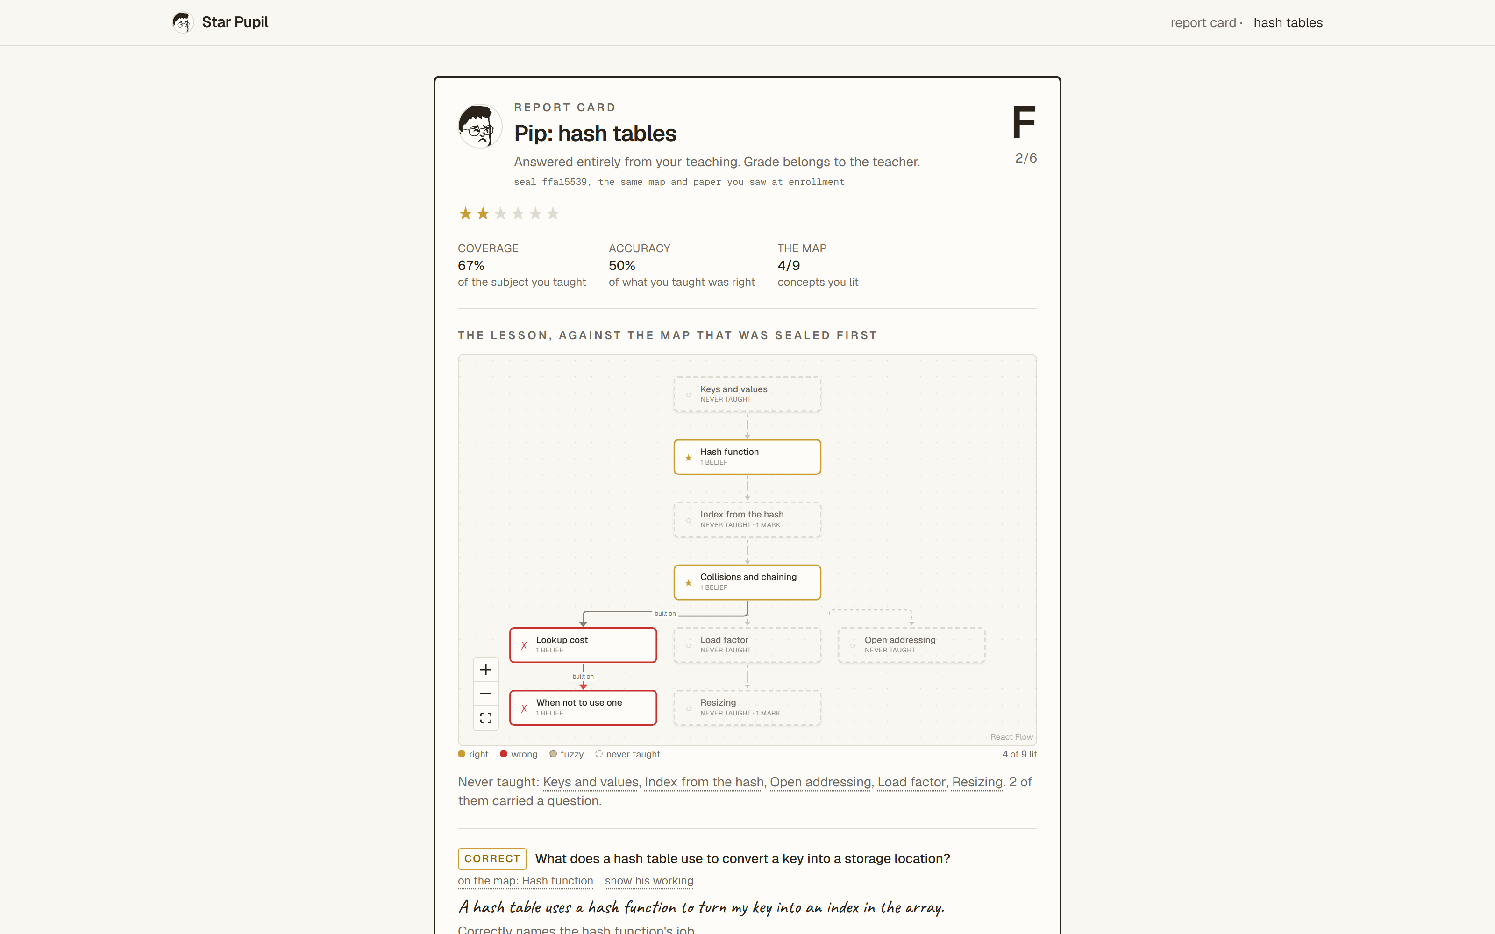Select the Load factor dashed node
Viewport: 1495px width, 934px height.
click(x=747, y=645)
